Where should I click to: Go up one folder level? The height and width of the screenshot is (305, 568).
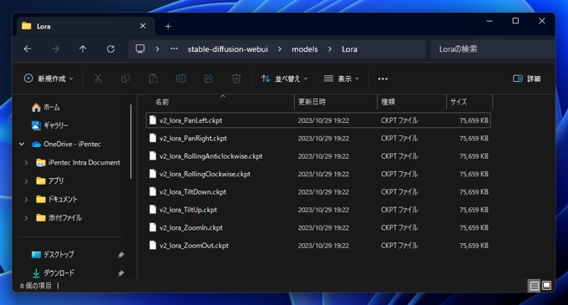tap(83, 49)
